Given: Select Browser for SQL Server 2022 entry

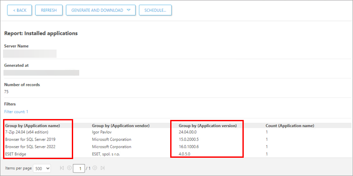Looking at the screenshot, I should [x=30, y=147].
